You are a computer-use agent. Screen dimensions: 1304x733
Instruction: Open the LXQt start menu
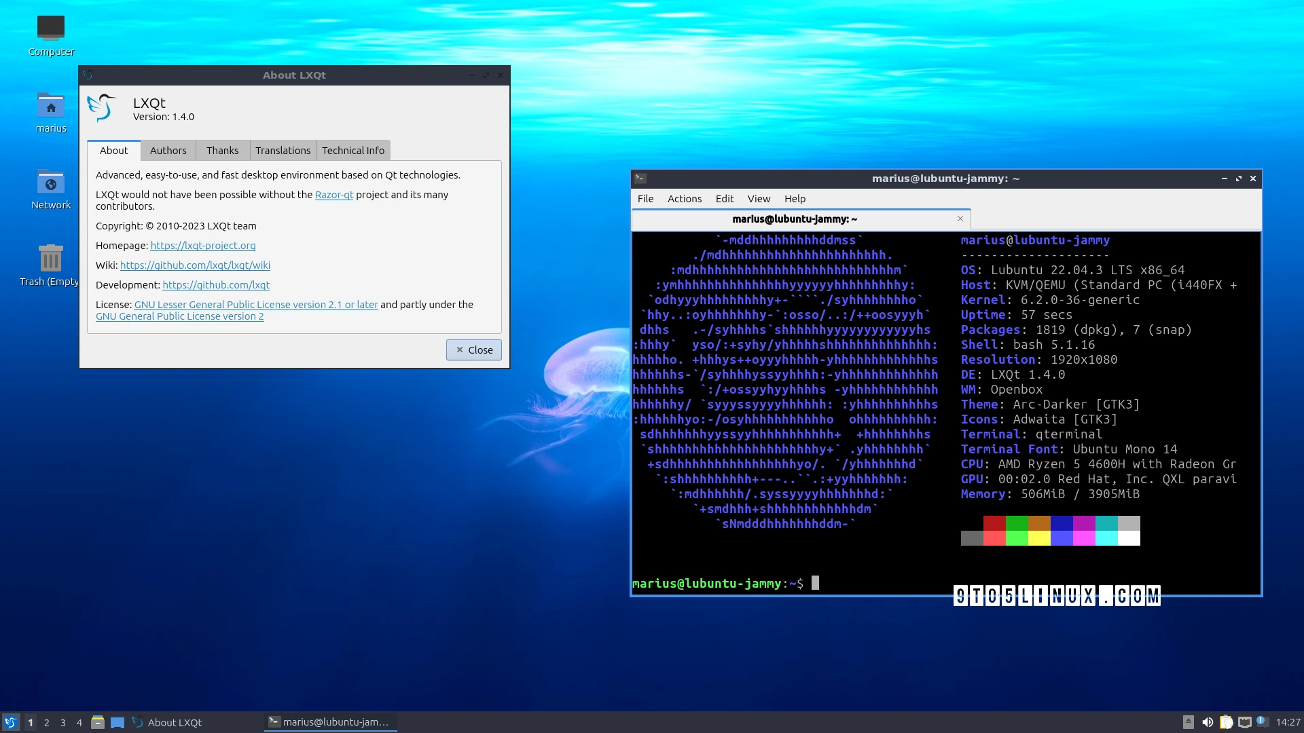coord(10,722)
